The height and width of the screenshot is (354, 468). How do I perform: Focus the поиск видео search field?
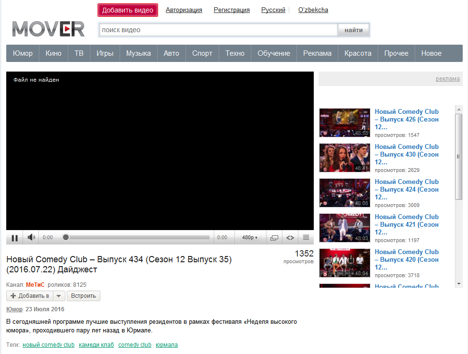[x=218, y=30]
